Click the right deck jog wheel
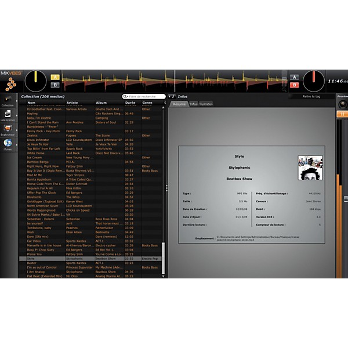 tap(314, 81)
